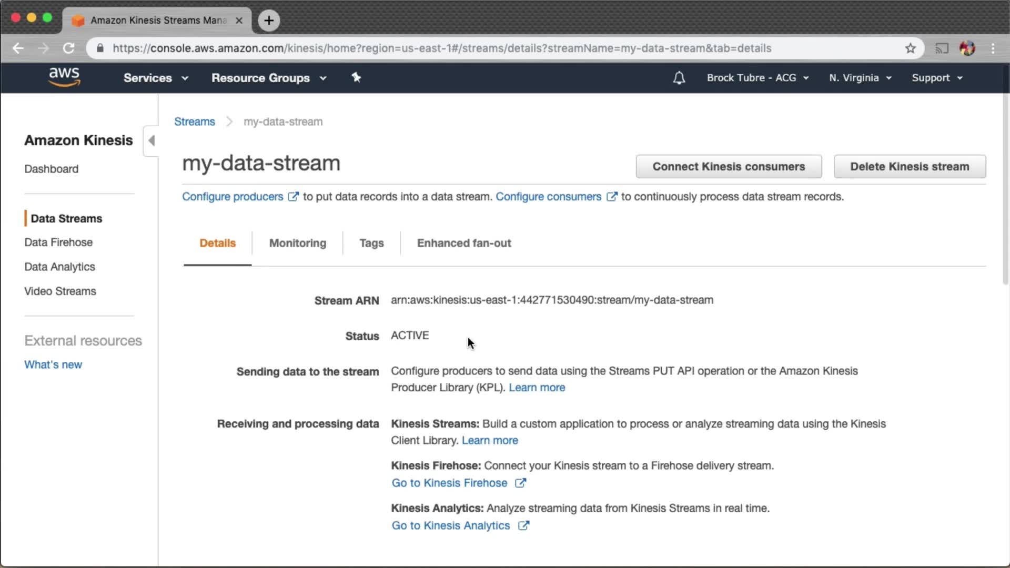Open the notifications bell icon

click(679, 78)
